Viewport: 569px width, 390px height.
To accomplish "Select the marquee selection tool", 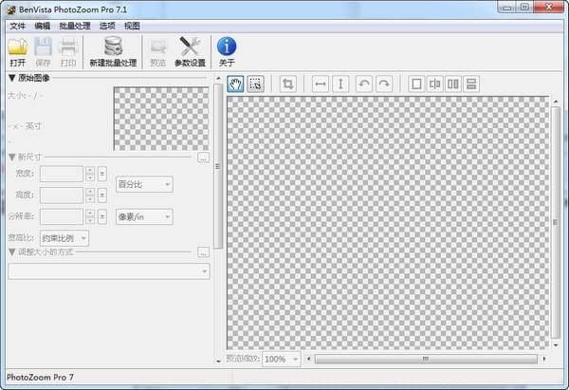I will point(255,84).
